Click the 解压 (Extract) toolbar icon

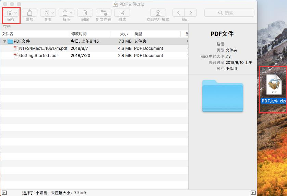coord(65,13)
